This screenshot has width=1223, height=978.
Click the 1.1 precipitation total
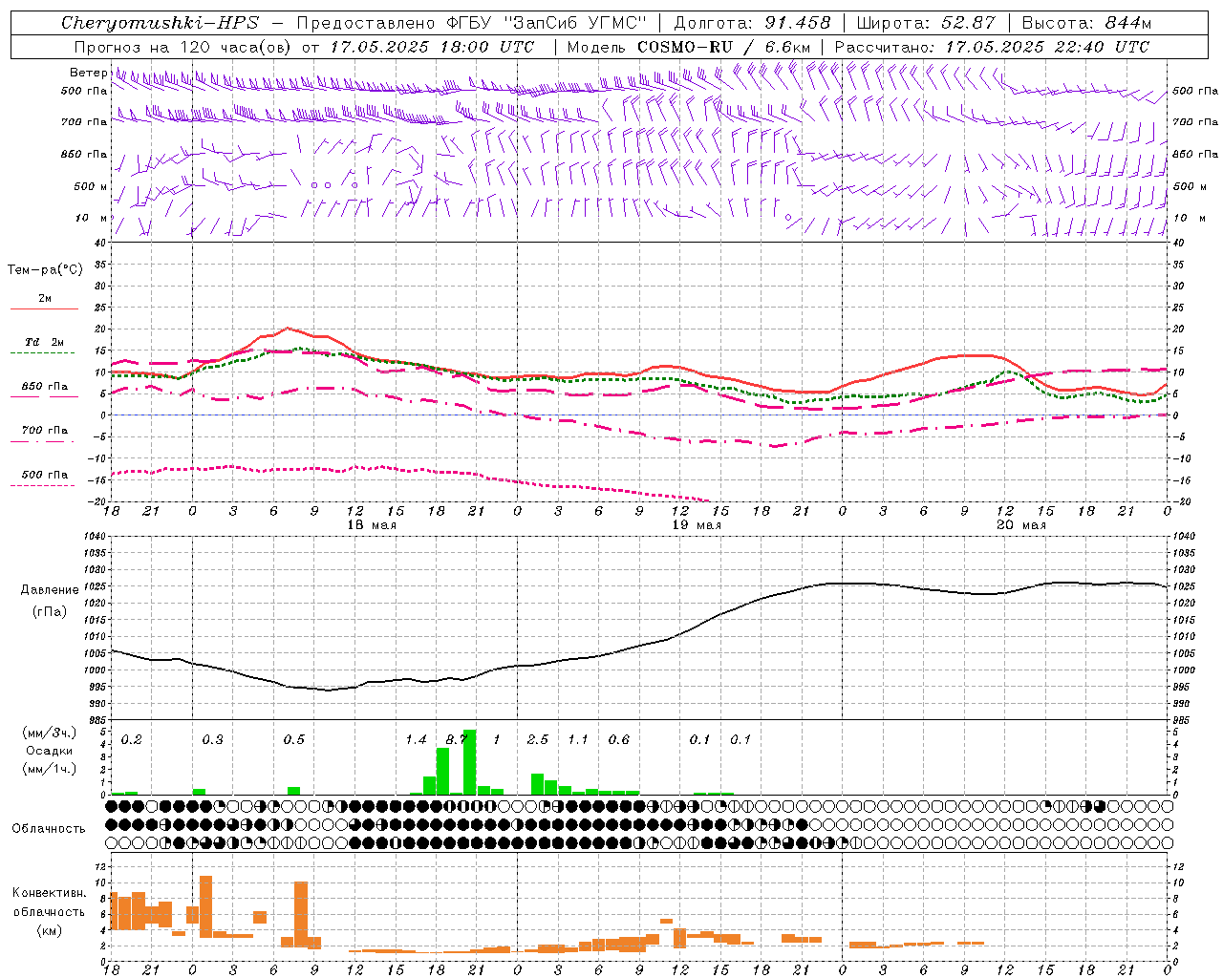pos(578,740)
